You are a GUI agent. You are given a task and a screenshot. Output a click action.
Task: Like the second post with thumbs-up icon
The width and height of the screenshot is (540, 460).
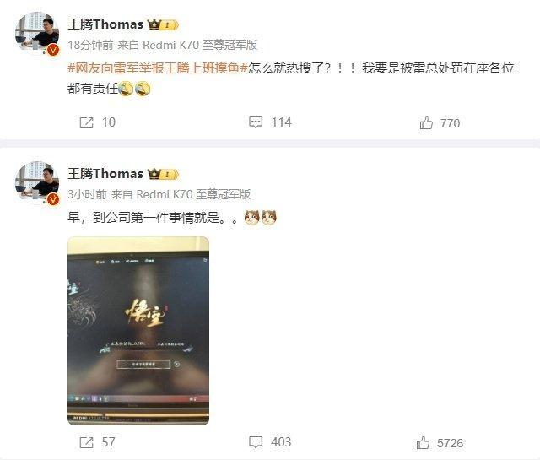pyautogui.click(x=423, y=443)
